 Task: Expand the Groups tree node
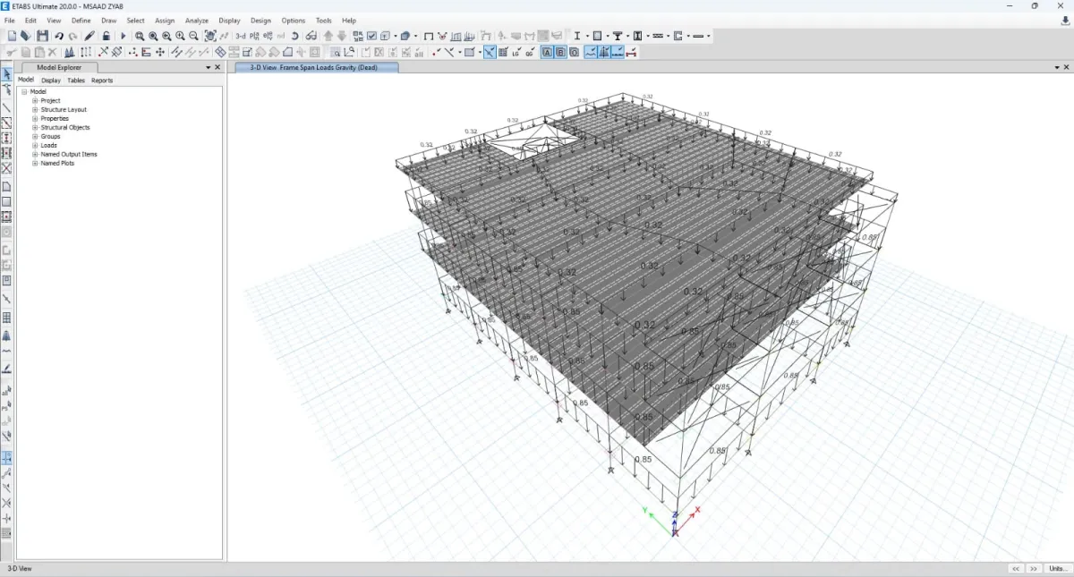tap(35, 137)
